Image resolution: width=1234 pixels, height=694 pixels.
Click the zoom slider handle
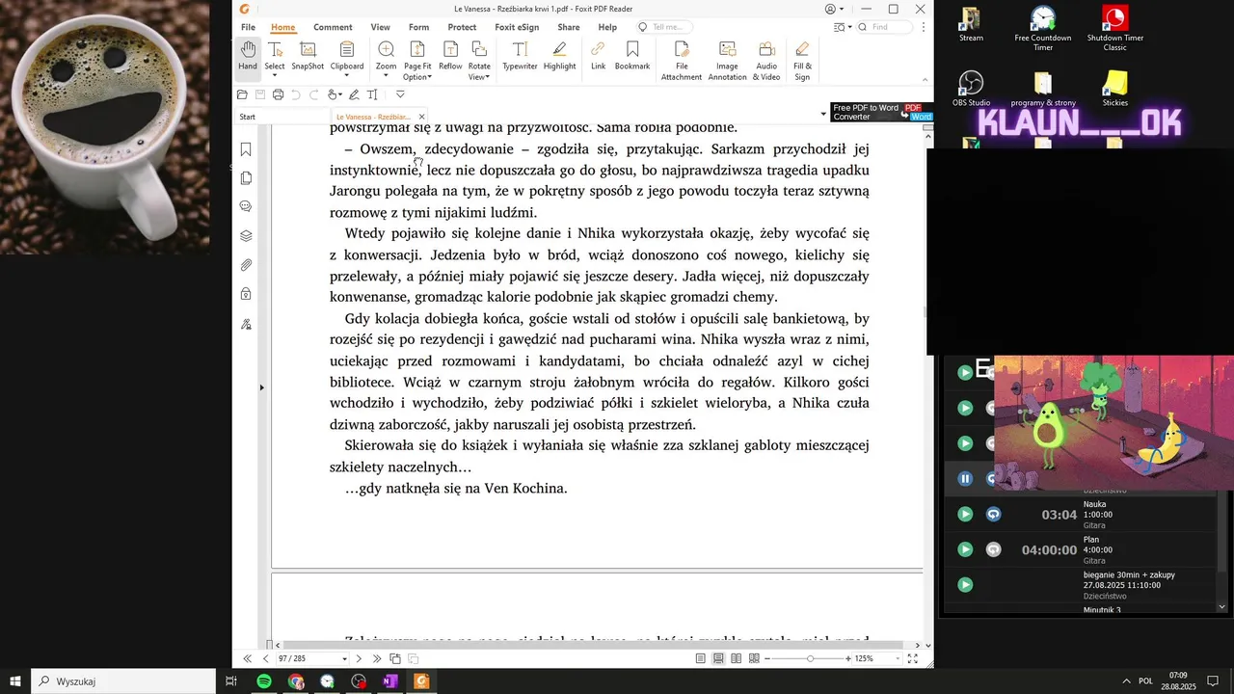(x=810, y=658)
